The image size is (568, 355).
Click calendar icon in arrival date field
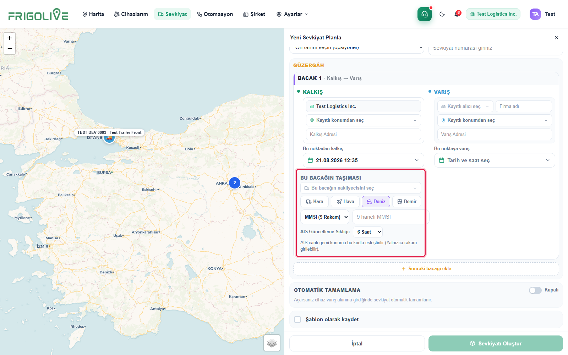tap(442, 160)
